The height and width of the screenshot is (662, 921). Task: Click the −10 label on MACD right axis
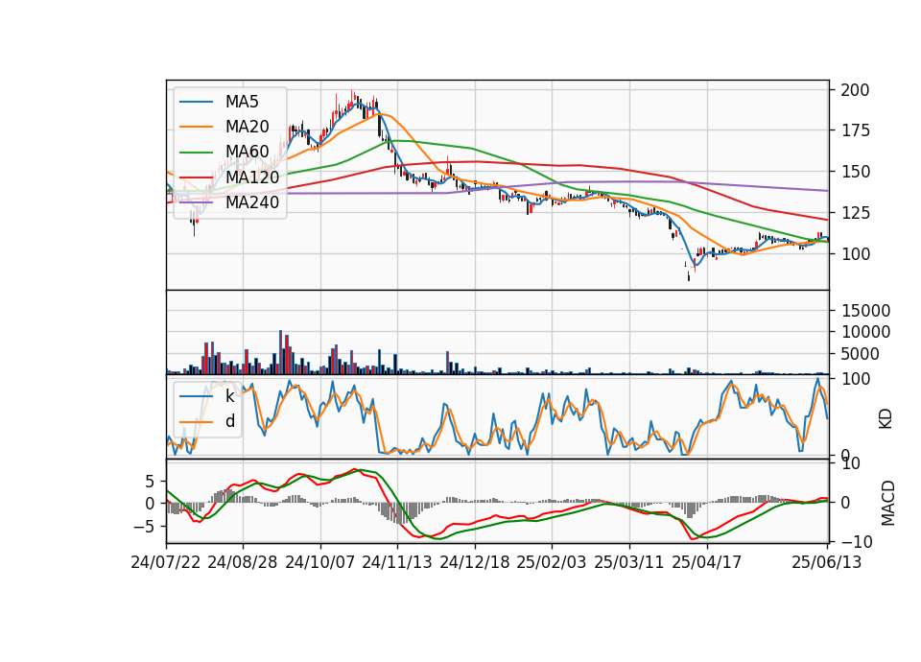point(857,541)
